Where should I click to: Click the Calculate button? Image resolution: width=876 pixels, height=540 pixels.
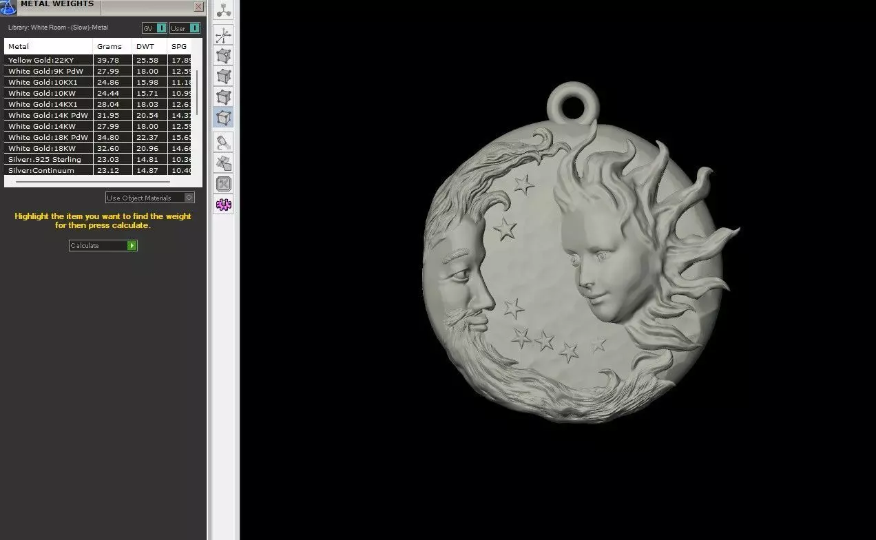pyautogui.click(x=103, y=245)
